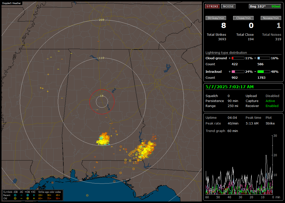This screenshot has height=203, width=285.
Task: Click the strikes per minute value 8
Action: 224,25
